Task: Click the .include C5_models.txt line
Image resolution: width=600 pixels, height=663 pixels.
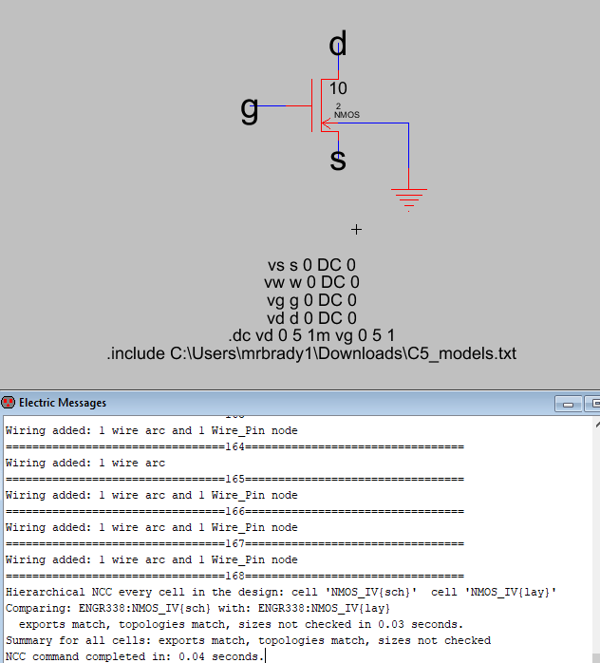Action: click(x=311, y=353)
